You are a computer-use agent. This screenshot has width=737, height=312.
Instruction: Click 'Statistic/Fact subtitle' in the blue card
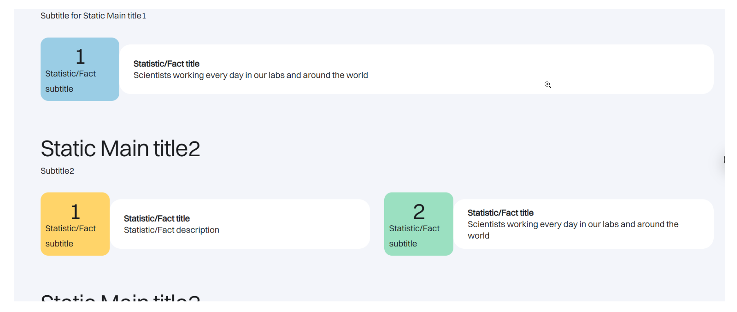70,81
